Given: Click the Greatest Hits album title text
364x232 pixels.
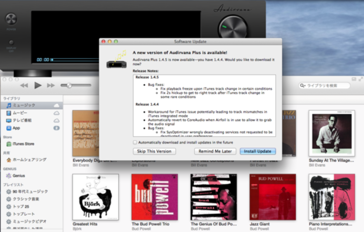Looking at the screenshot, I should coord(85,224).
